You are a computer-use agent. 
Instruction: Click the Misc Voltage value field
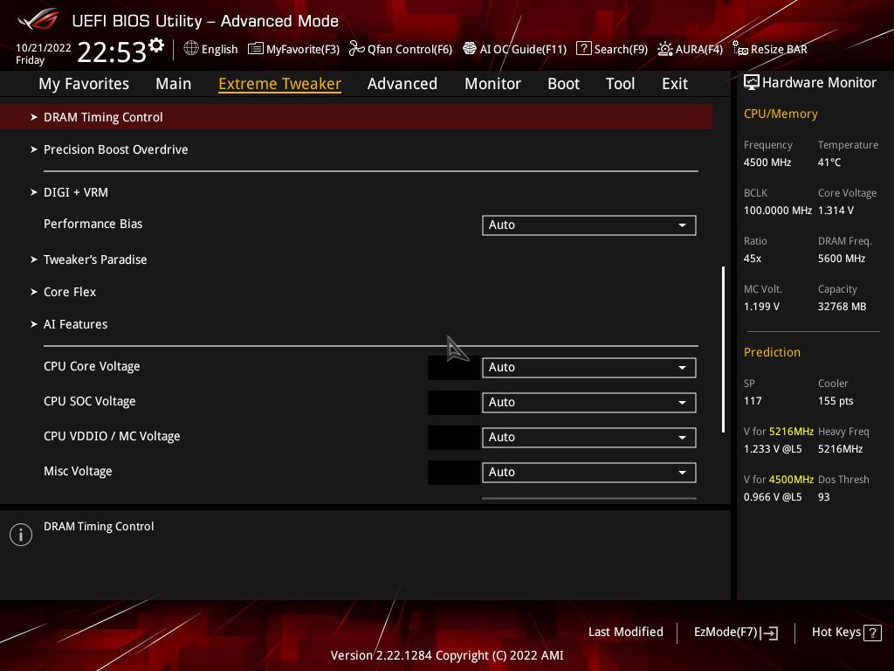[x=454, y=473]
